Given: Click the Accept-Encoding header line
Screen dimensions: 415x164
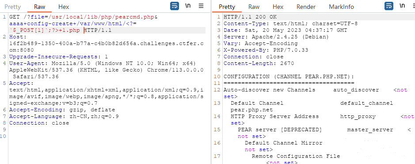Looking at the screenshot, I should tap(62, 110).
